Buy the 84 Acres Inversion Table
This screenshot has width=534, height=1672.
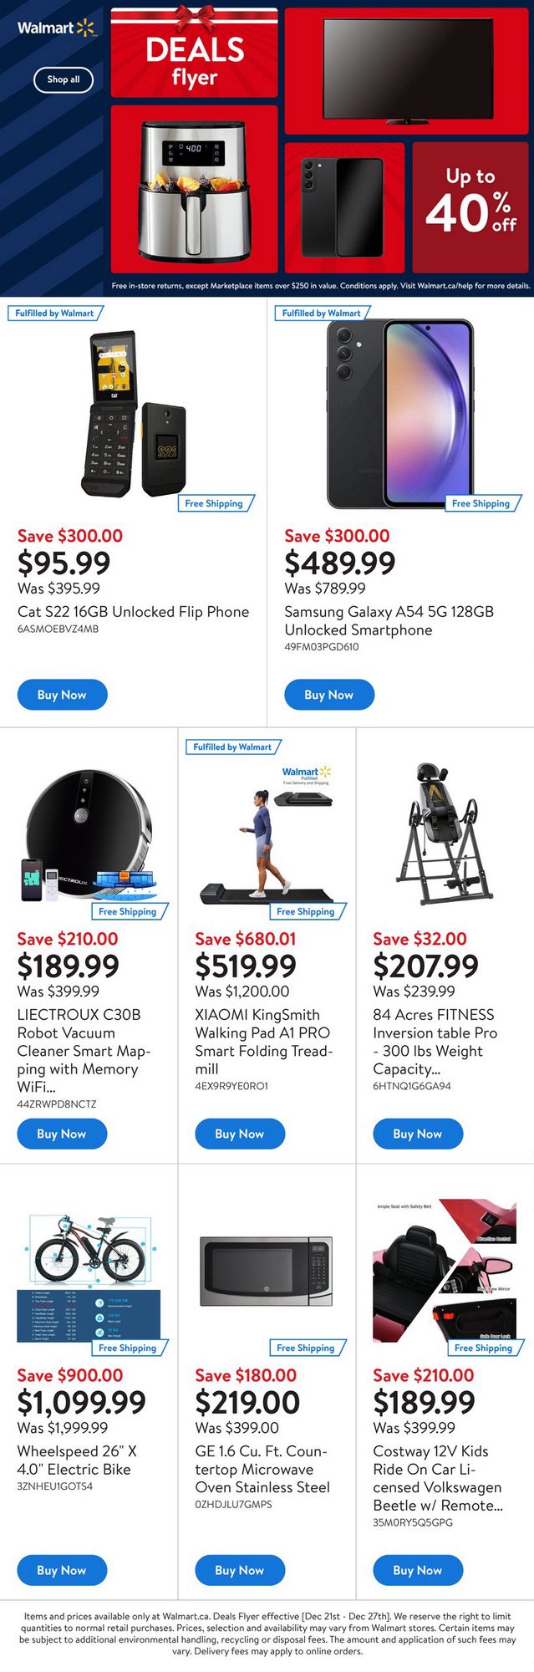coord(418,1134)
